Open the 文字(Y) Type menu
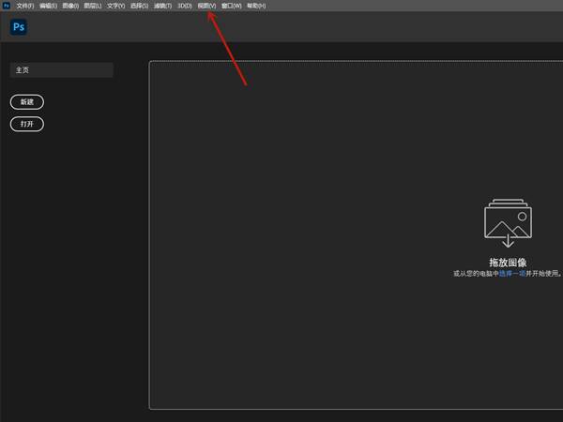563x422 pixels. tap(116, 6)
